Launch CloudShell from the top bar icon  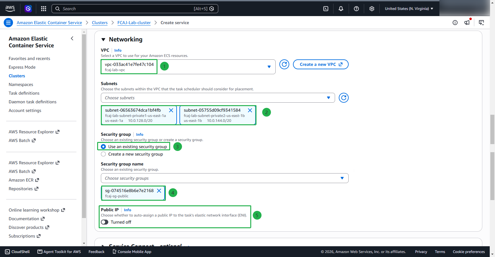click(x=326, y=9)
